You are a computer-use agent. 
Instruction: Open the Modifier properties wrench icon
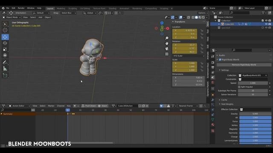tap(213, 100)
